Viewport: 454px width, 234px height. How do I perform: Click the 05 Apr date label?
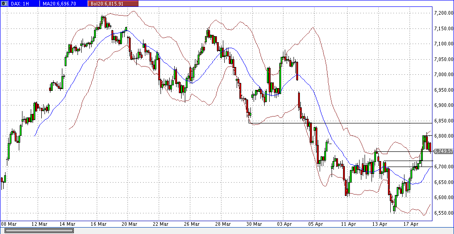point(315,224)
